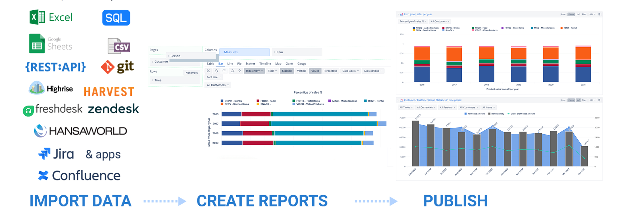Viewport: 624px width, 218px height.
Task: Delete the Item group sales per year report
Action: pos(599,14)
